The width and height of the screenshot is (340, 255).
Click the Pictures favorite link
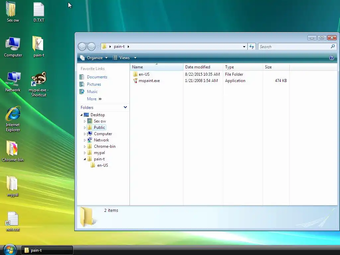tap(94, 84)
